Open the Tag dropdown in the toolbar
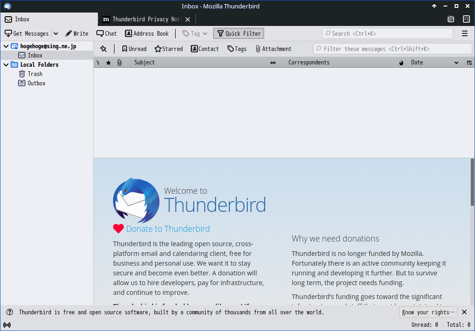Viewport: 475px width, 331px height. pos(195,34)
